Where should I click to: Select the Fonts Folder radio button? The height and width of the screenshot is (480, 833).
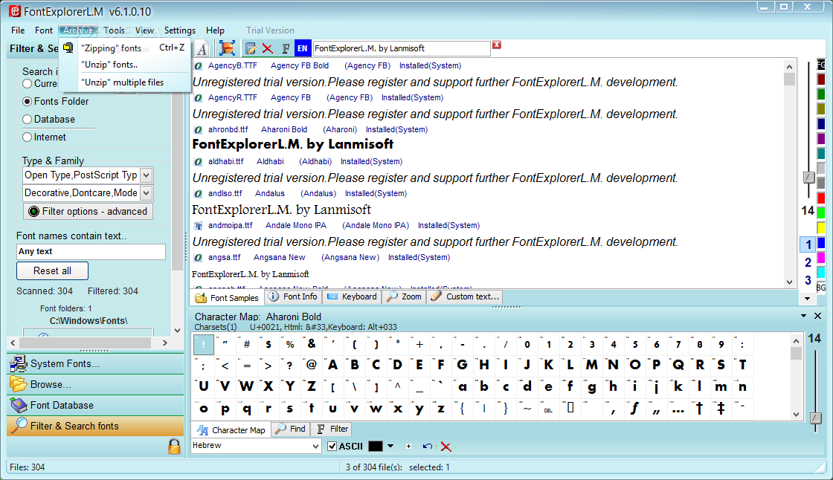(27, 101)
